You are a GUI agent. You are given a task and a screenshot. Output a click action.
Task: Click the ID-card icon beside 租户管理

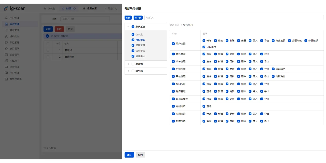6,73
